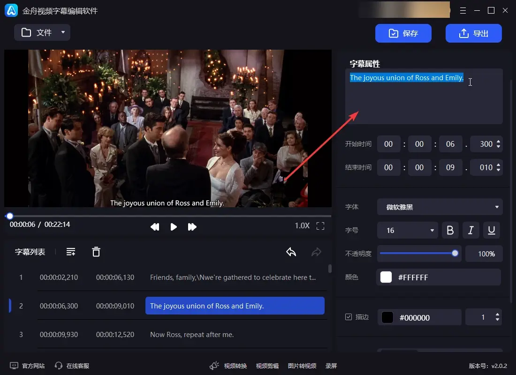Click the fast-forward playback icon
This screenshot has width=516, height=375.
pyautogui.click(x=192, y=227)
